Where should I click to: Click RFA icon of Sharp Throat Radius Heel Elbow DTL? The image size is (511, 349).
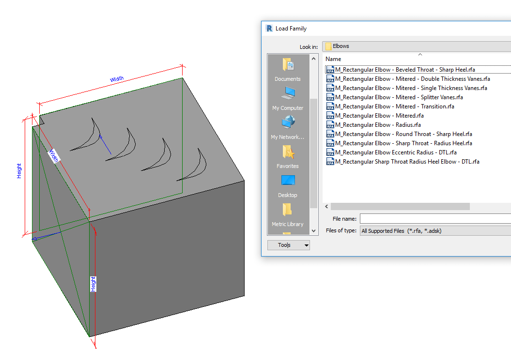click(x=330, y=162)
